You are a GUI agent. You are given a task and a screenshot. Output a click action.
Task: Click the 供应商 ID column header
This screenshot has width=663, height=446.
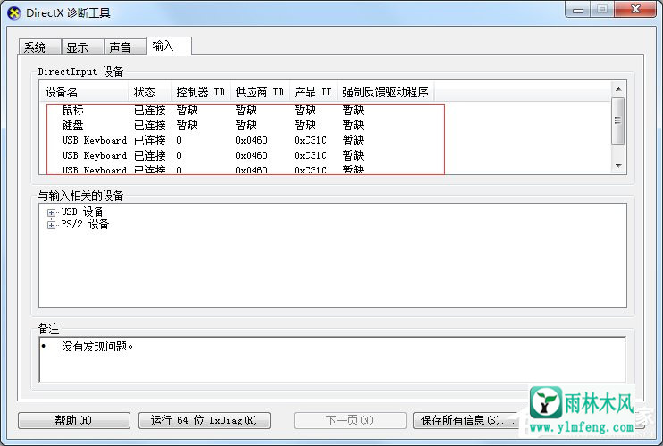pyautogui.click(x=260, y=92)
